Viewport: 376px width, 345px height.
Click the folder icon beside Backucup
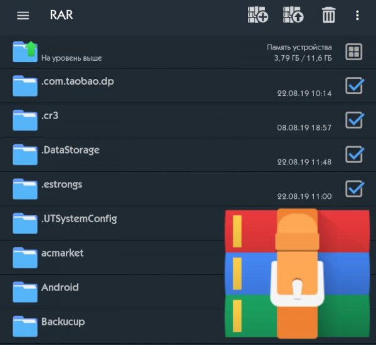click(x=25, y=326)
